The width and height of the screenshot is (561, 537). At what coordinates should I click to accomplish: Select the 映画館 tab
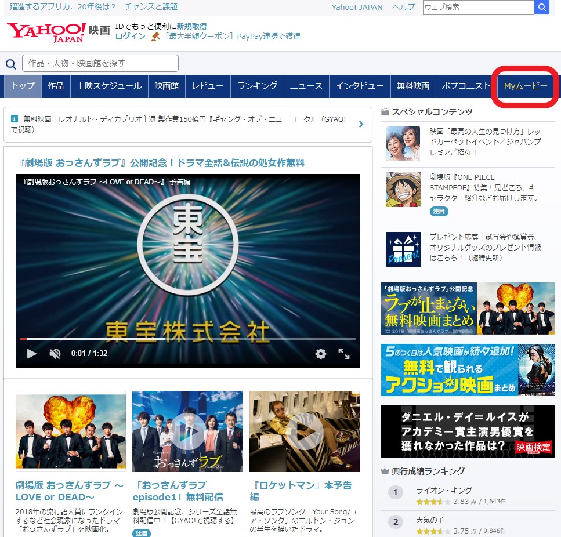click(167, 86)
